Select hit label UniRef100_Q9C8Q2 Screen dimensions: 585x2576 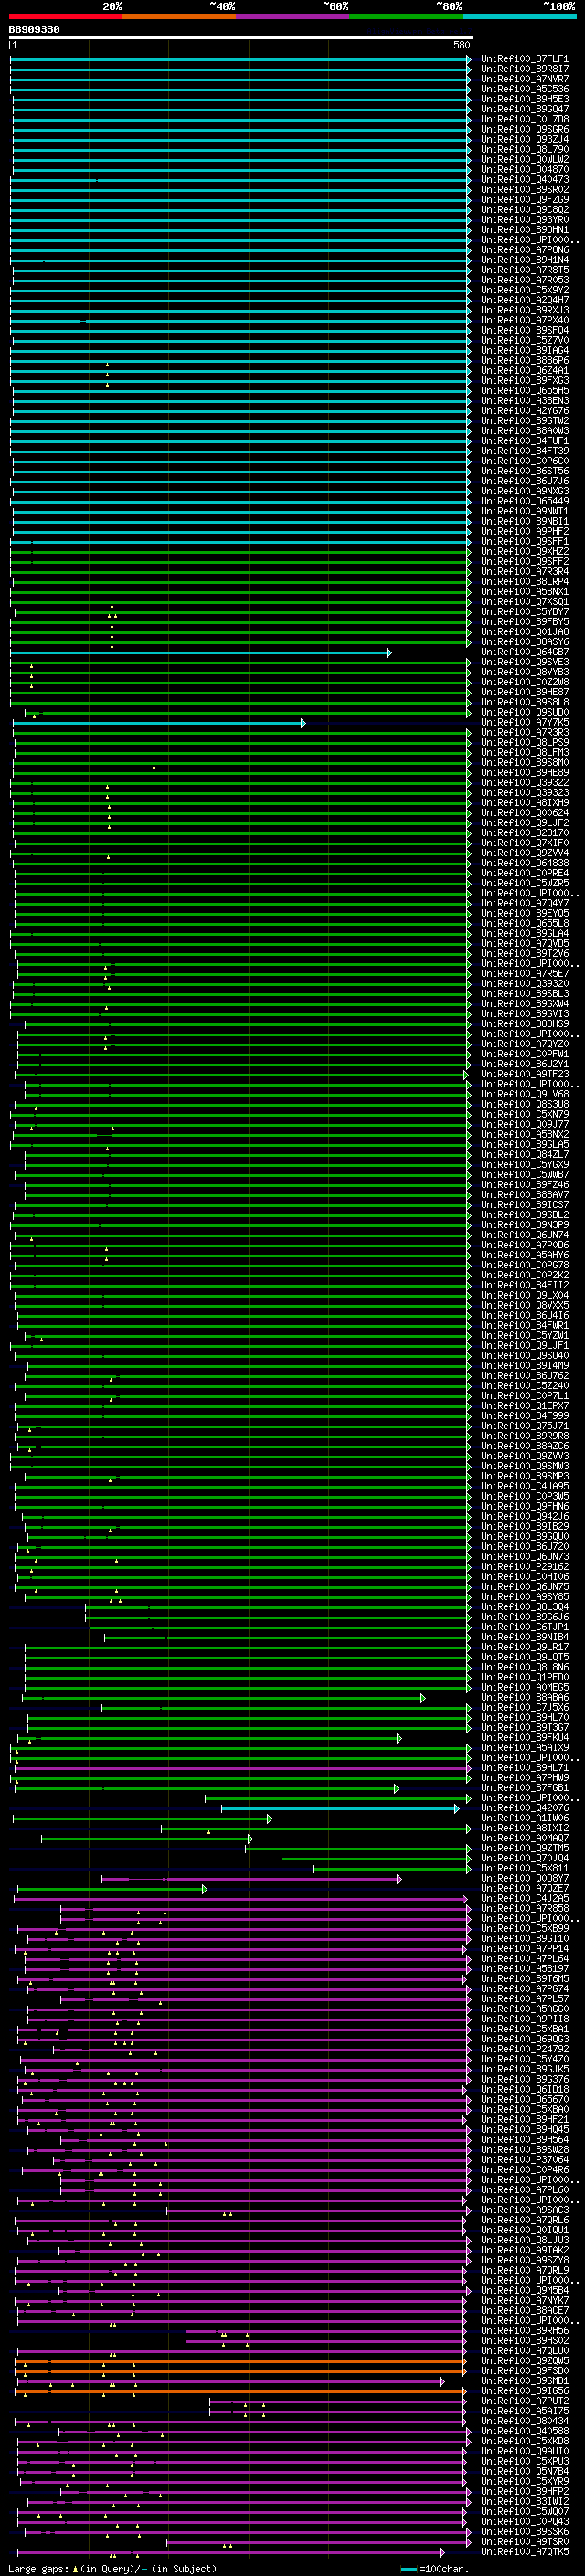click(524, 210)
